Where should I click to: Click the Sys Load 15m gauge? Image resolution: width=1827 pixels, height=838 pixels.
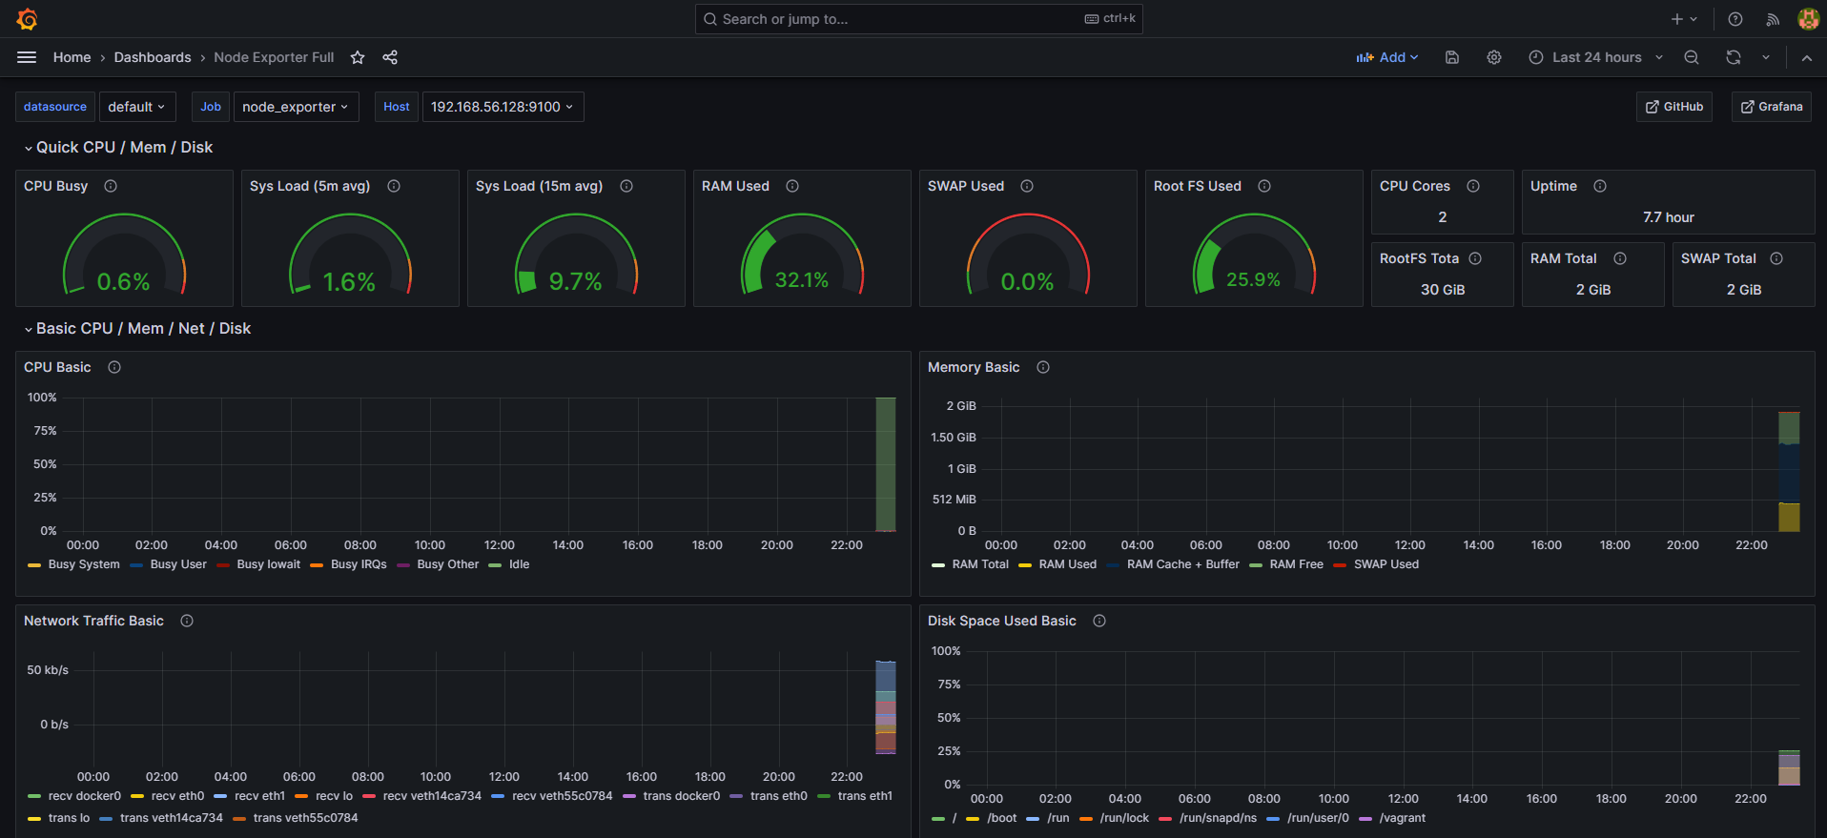tap(576, 255)
